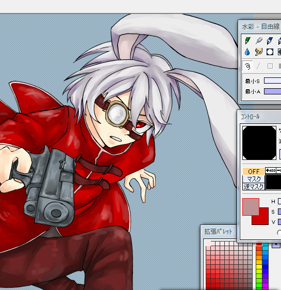Set mask mode to OFF

coord(254,171)
